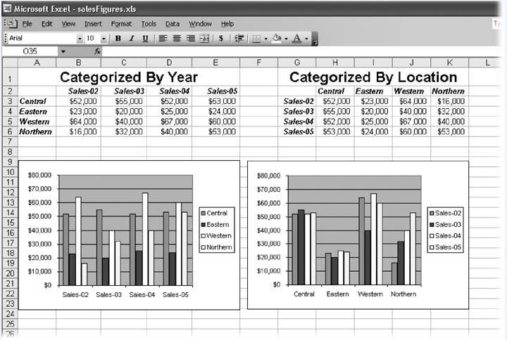
Task: Toggle bold formatting
Action: pyautogui.click(x=118, y=39)
